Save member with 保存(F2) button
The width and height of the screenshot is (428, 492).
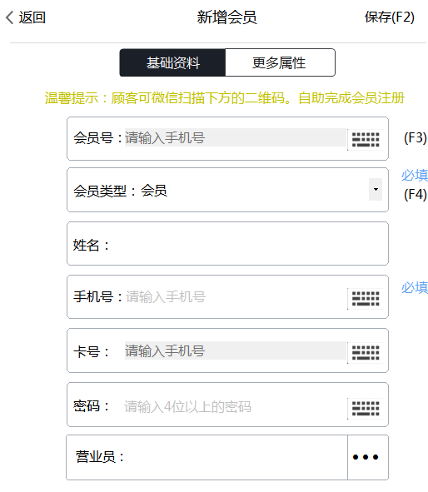pyautogui.click(x=390, y=17)
